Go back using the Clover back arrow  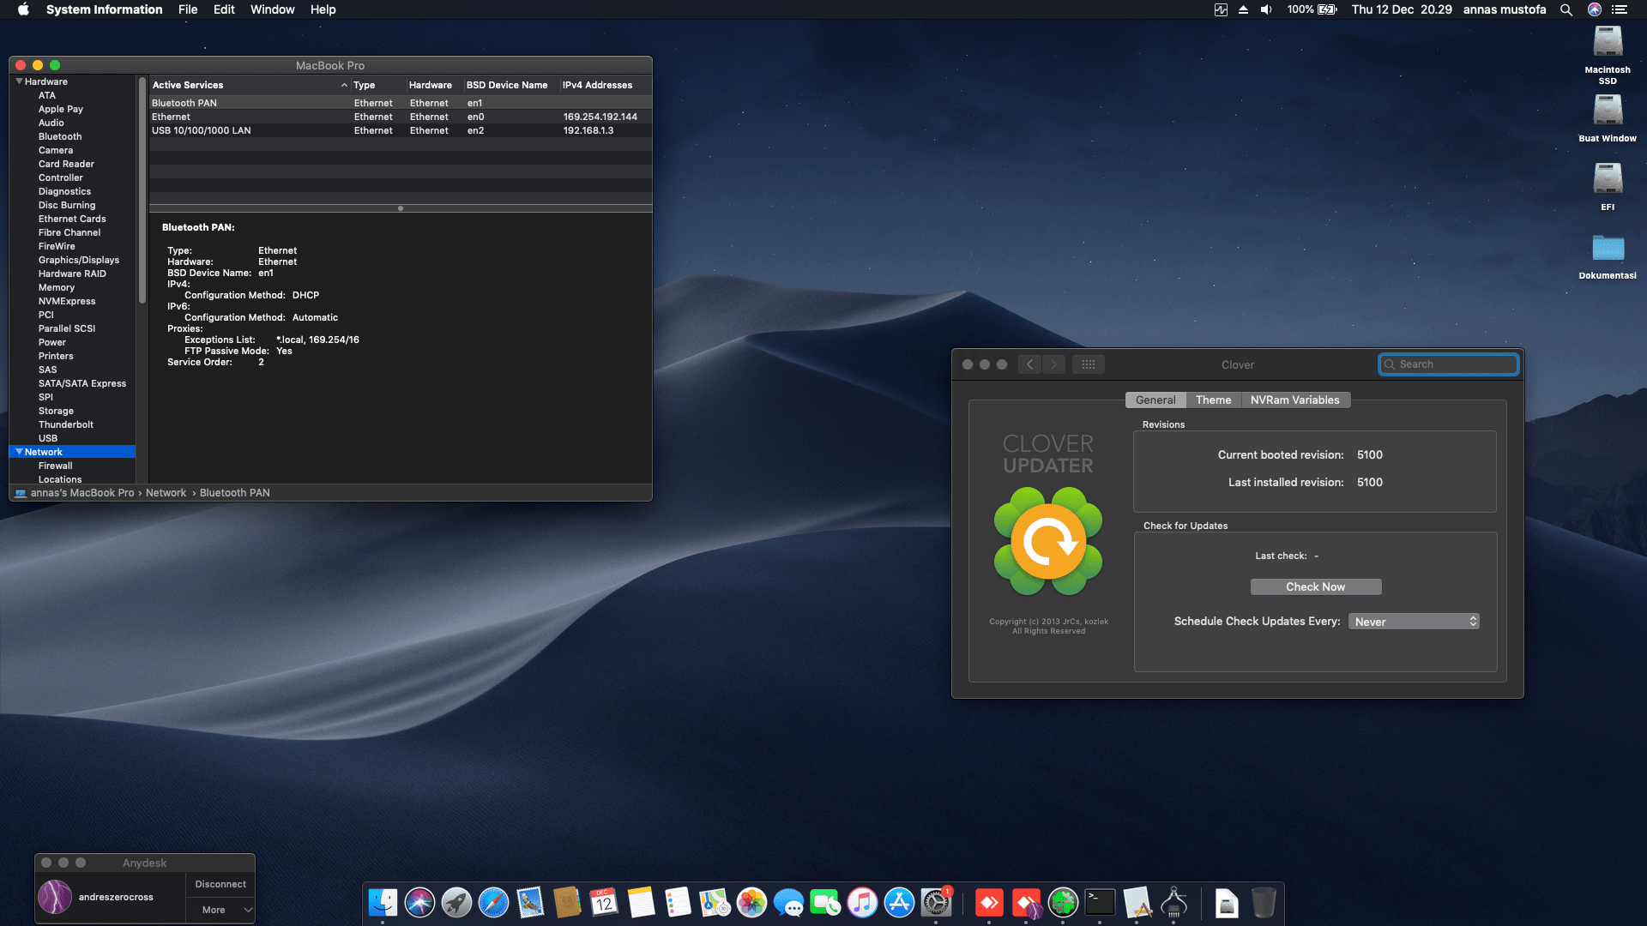1030,364
